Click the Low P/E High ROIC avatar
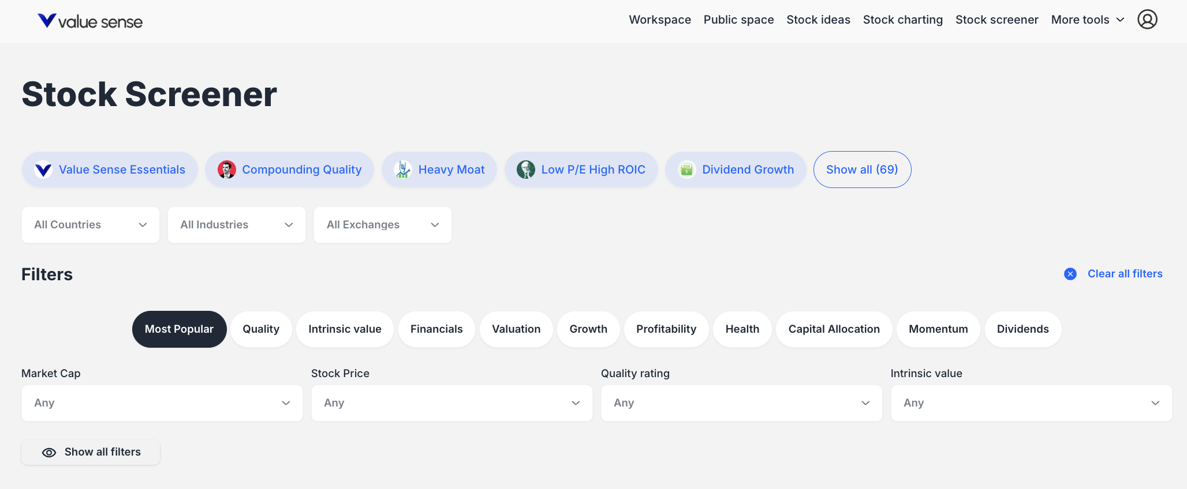The image size is (1187, 489). (x=526, y=170)
